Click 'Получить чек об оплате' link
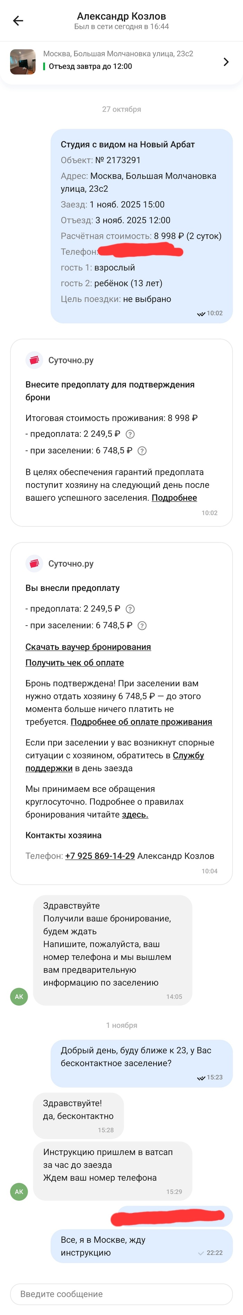The image size is (243, 1315). point(75,663)
